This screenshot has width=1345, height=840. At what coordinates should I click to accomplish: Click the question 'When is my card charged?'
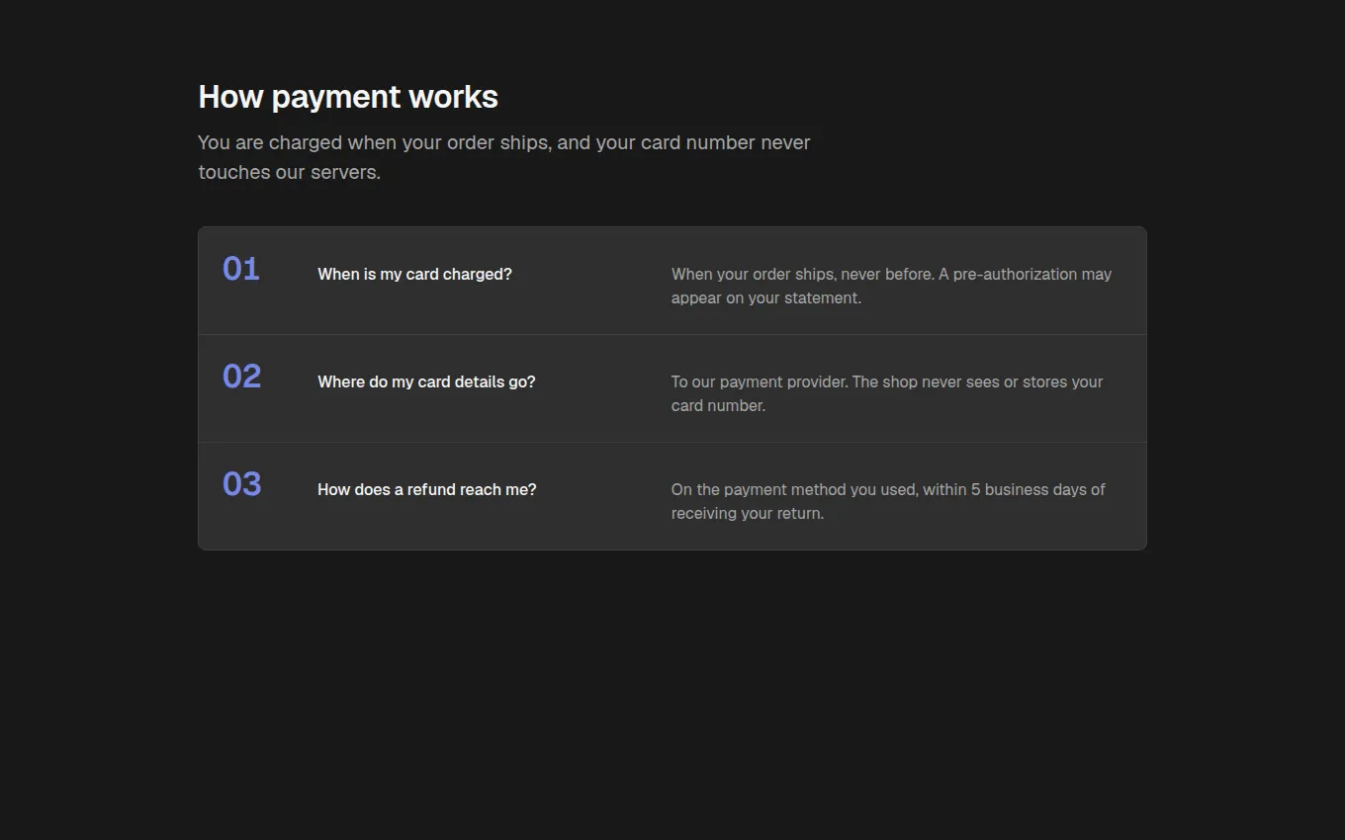[x=414, y=274]
